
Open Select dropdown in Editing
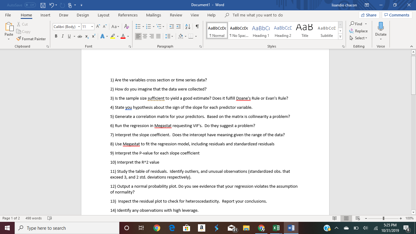(x=359, y=38)
